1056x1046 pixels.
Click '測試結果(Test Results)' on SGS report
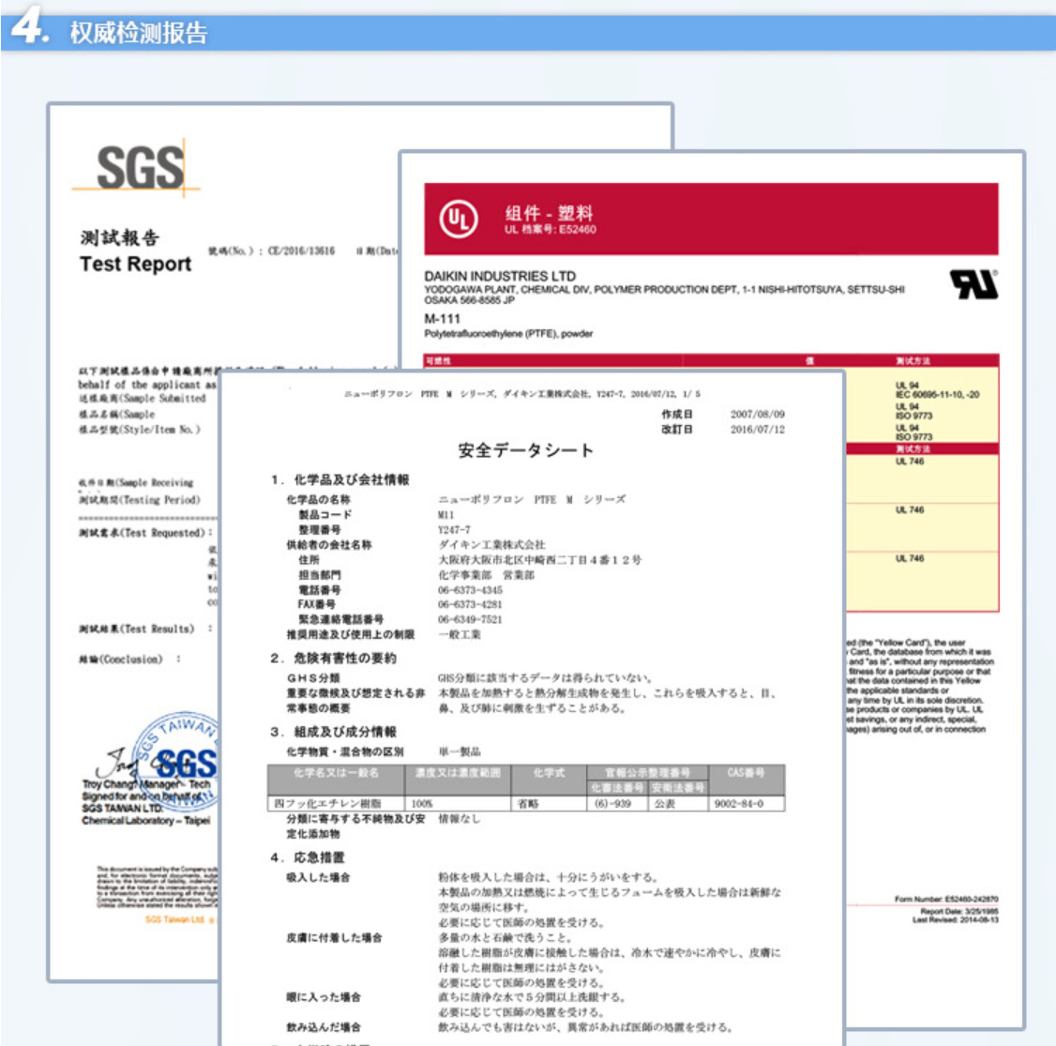click(136, 629)
